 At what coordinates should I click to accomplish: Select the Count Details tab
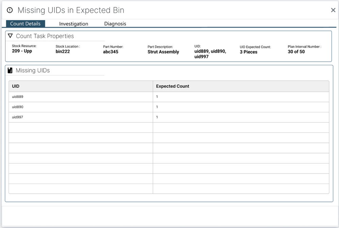point(25,23)
